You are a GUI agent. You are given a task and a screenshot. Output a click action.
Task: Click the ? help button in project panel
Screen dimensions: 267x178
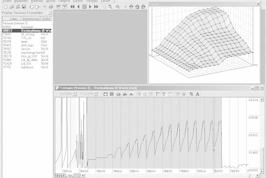(x=50, y=12)
